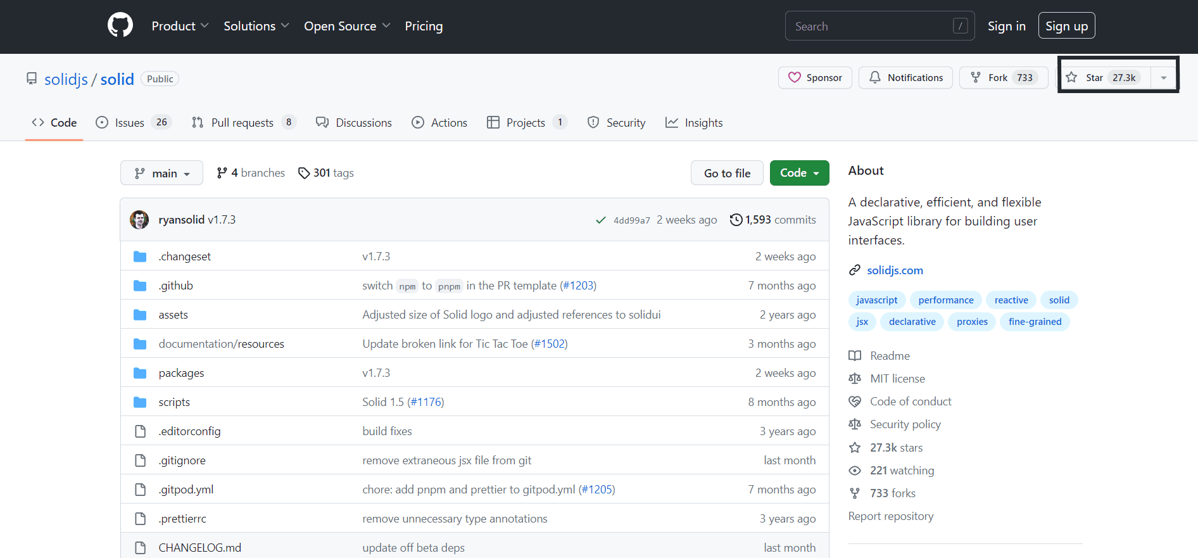This screenshot has height=558, width=1198.
Task: Open the CHANGELOG.md file
Action: [199, 548]
